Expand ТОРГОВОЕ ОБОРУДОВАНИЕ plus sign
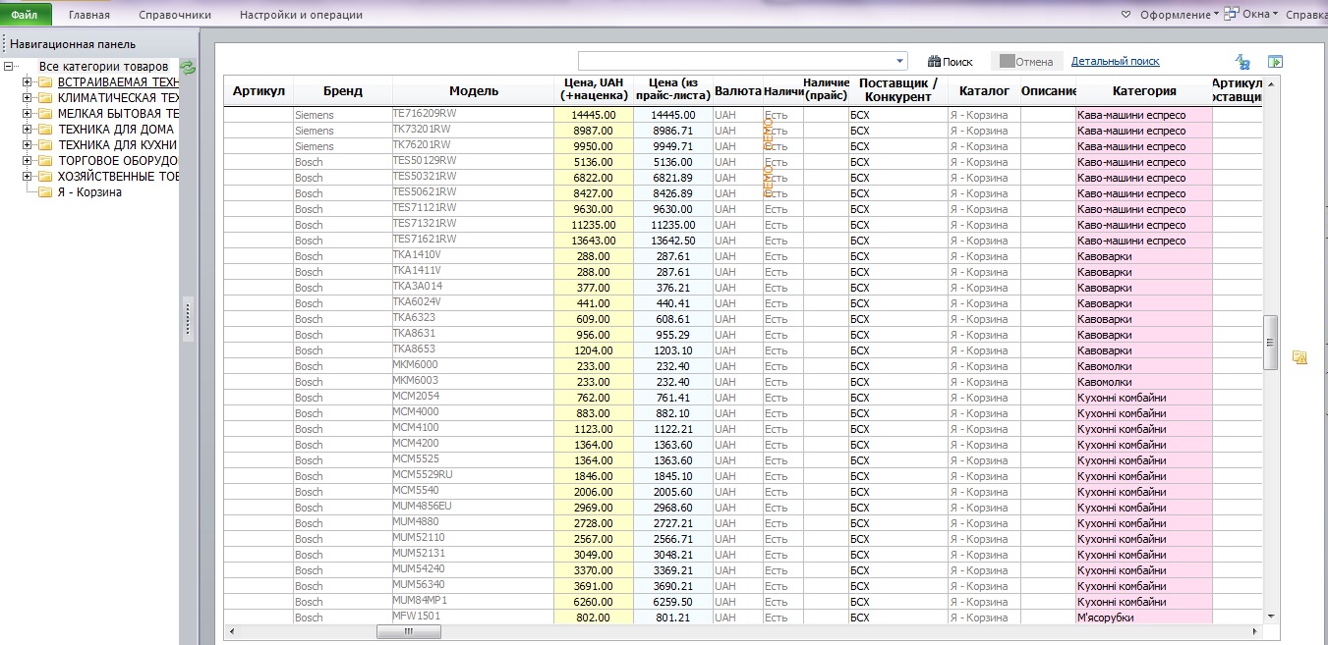Screen dimensions: 1328x645 tap(27, 161)
